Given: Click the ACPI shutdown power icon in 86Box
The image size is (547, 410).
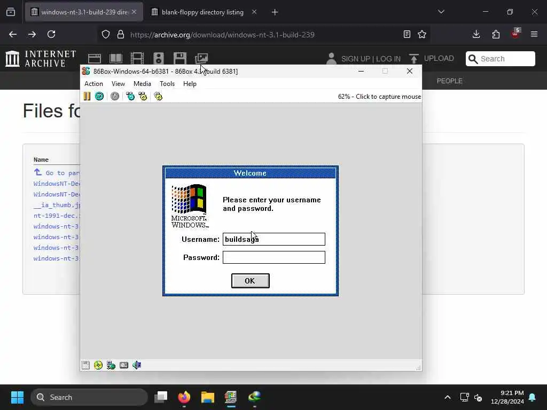Looking at the screenshot, I should click(x=115, y=96).
